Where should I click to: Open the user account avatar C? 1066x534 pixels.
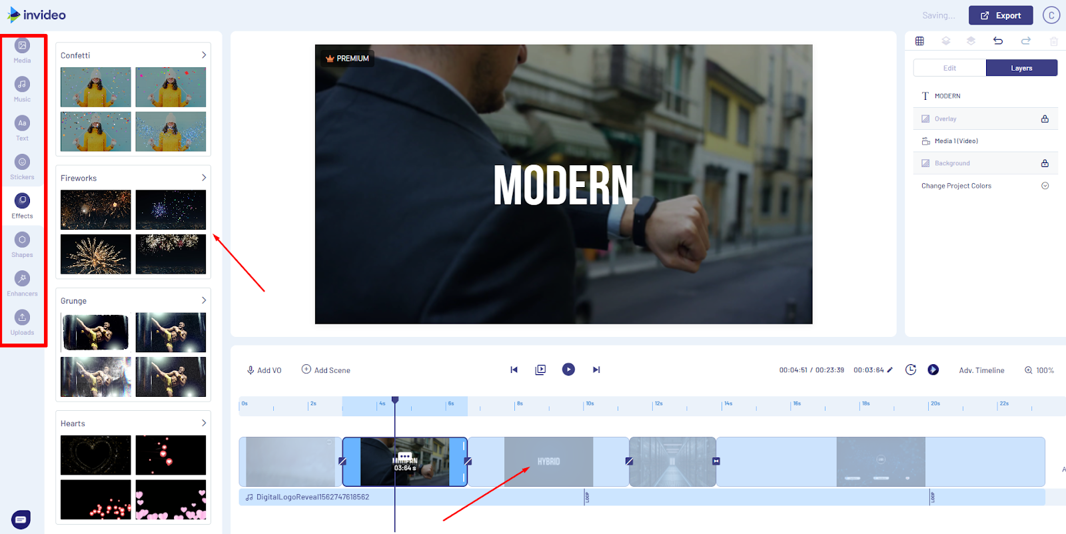coord(1051,15)
